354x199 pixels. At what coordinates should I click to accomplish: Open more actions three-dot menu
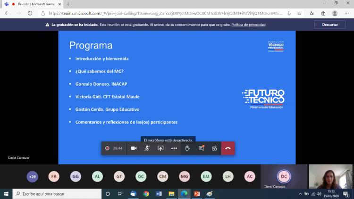click(x=174, y=148)
